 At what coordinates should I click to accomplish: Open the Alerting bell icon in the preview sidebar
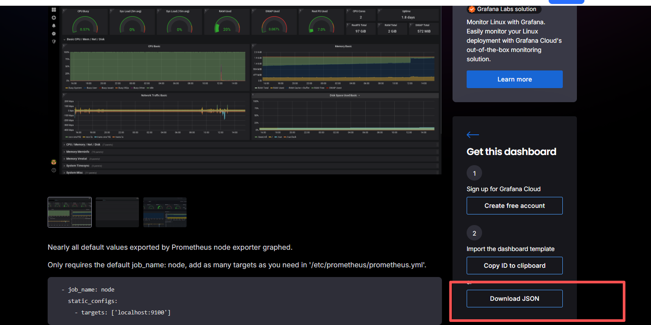[54, 26]
